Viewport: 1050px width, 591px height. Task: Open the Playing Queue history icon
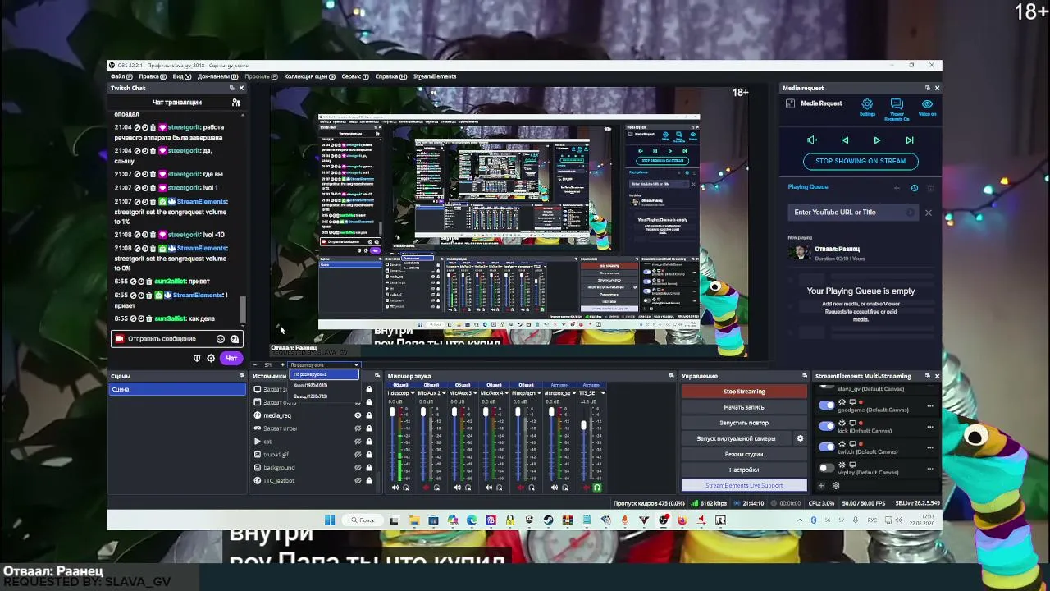tap(914, 187)
